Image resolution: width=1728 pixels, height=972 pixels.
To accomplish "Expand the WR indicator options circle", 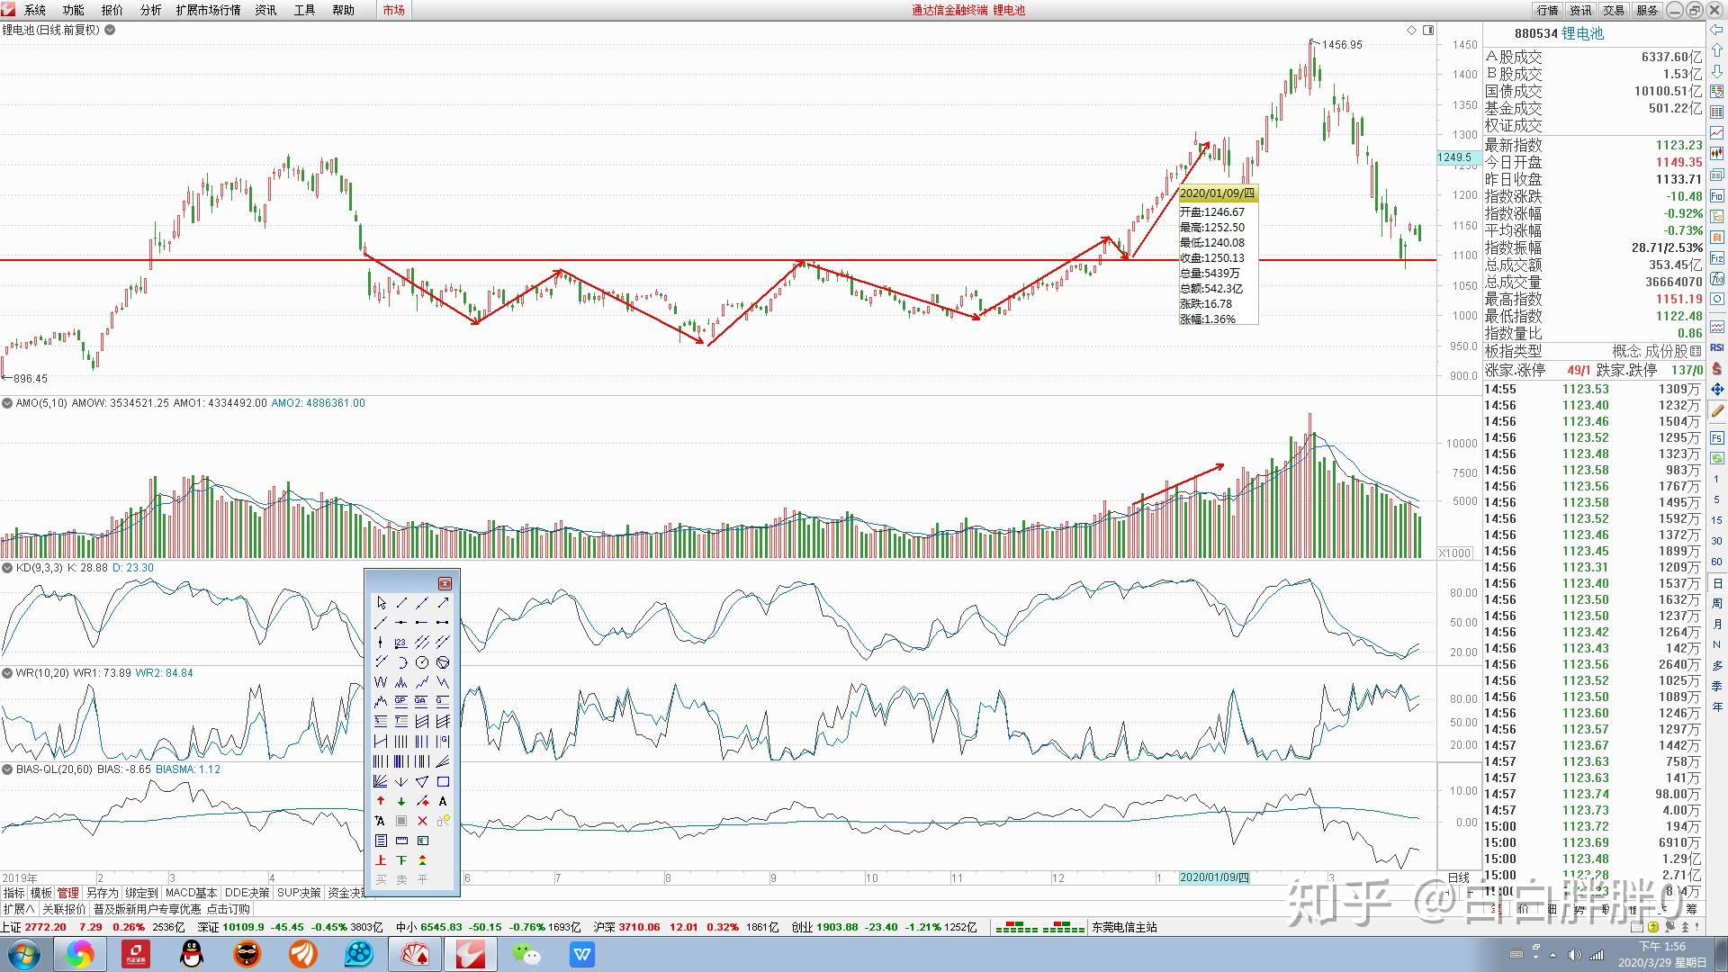I will 7,673.
